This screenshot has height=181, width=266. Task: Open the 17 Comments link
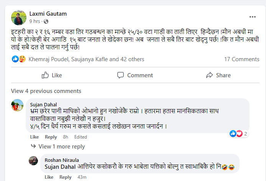241,59
